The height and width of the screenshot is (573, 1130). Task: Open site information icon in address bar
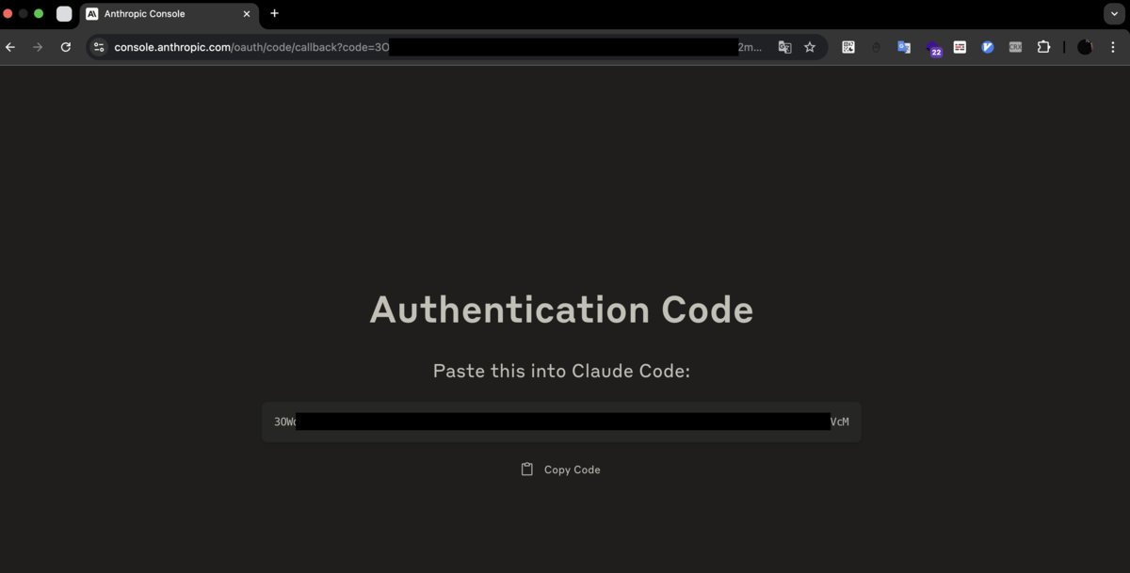pyautogui.click(x=99, y=47)
